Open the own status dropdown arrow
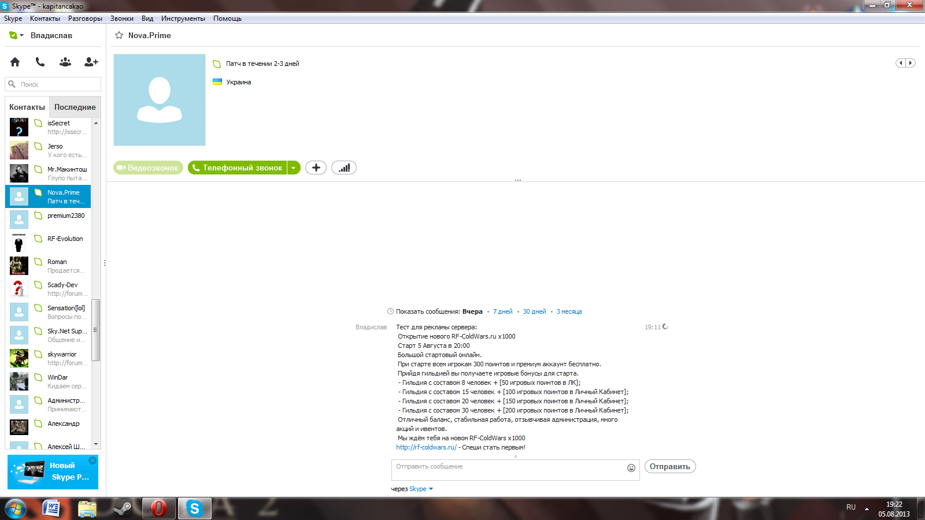Viewport: 925px width, 520px height. pyautogui.click(x=22, y=35)
